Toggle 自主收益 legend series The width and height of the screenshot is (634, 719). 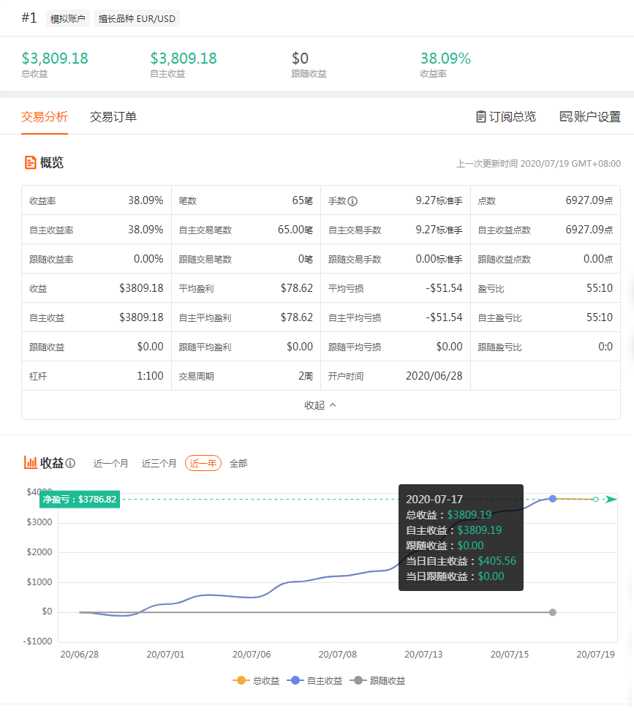(314, 681)
